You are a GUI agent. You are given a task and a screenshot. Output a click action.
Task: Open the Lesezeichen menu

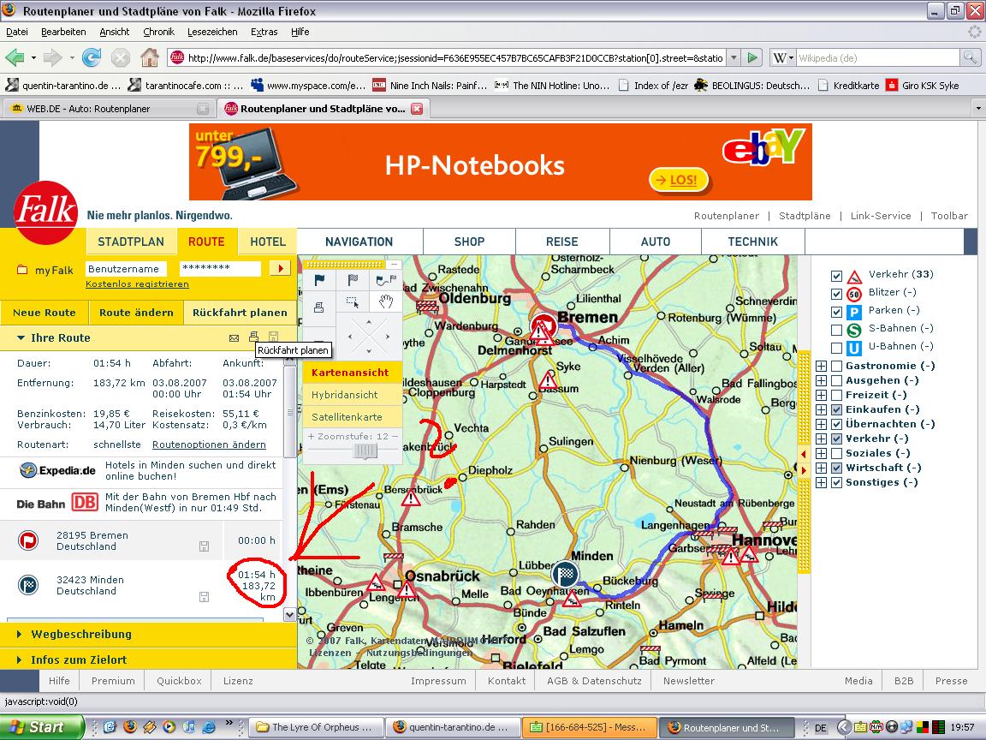(x=212, y=32)
